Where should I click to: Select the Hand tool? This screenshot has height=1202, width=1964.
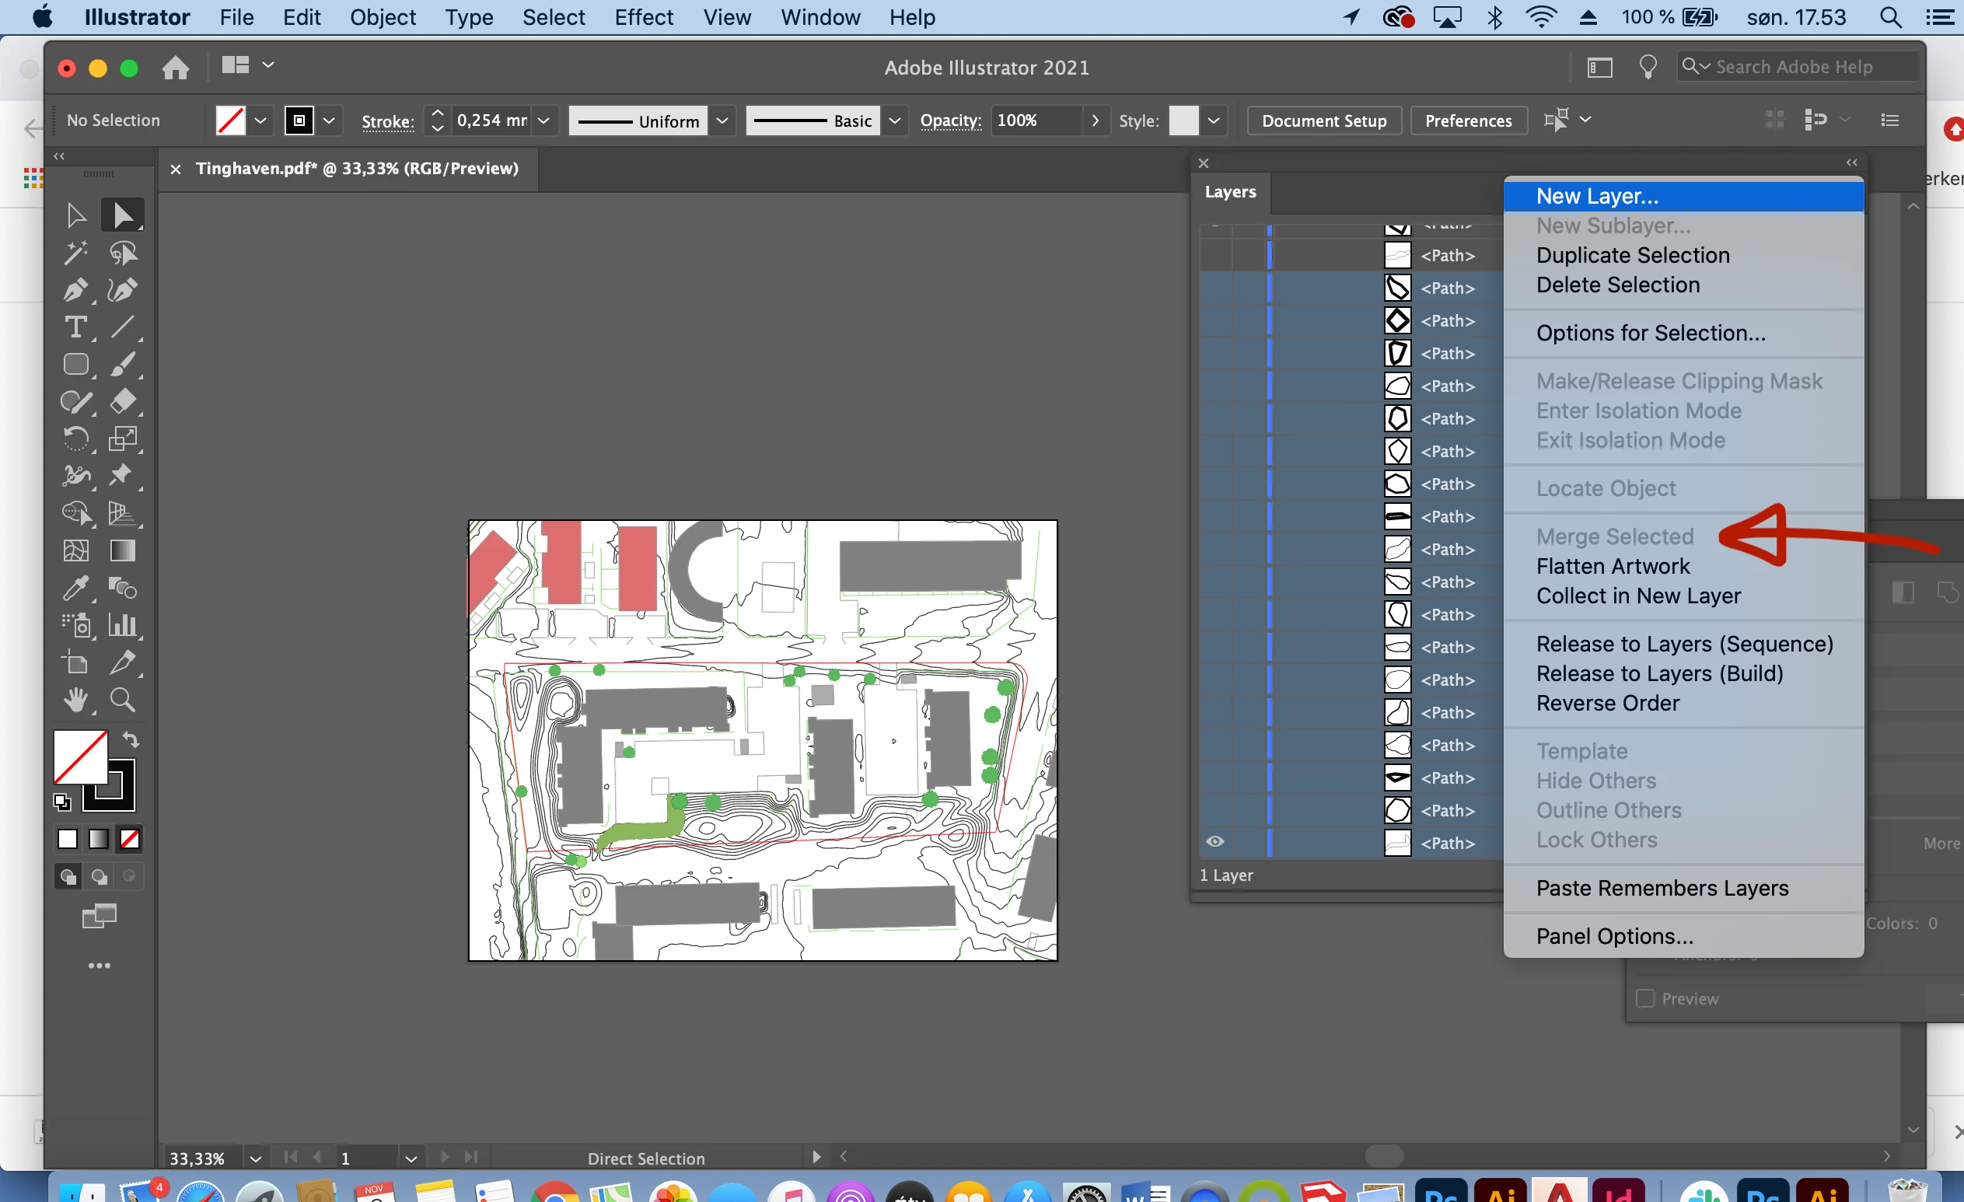pos(75,700)
